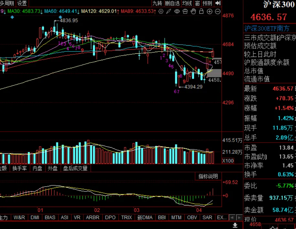Switch to the 换手率 tab
The image size is (296, 229).
tap(19, 168)
